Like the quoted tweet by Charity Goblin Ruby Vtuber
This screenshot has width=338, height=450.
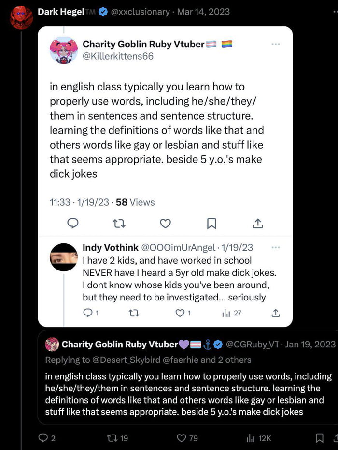point(165,224)
